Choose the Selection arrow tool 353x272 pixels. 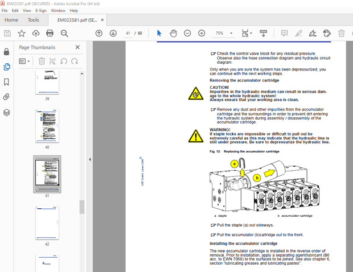[x=159, y=34]
